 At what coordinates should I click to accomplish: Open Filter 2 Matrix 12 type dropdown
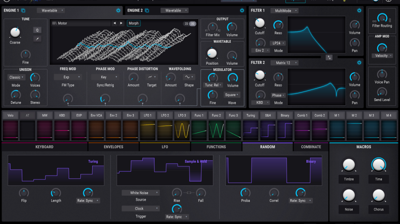point(284,63)
